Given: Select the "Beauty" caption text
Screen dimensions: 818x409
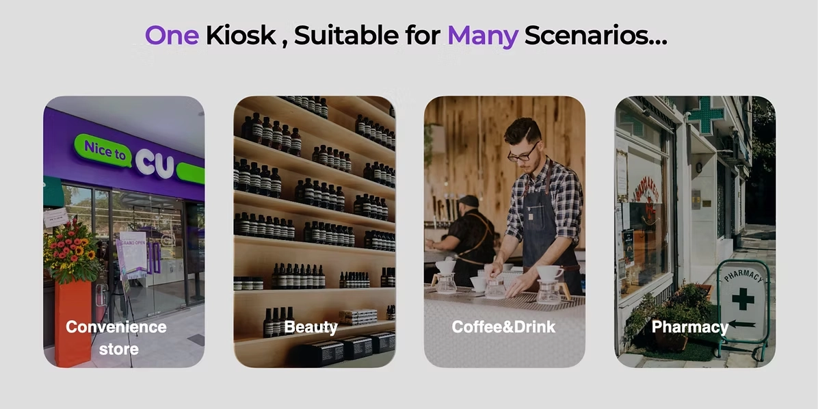Looking at the screenshot, I should click(311, 328).
